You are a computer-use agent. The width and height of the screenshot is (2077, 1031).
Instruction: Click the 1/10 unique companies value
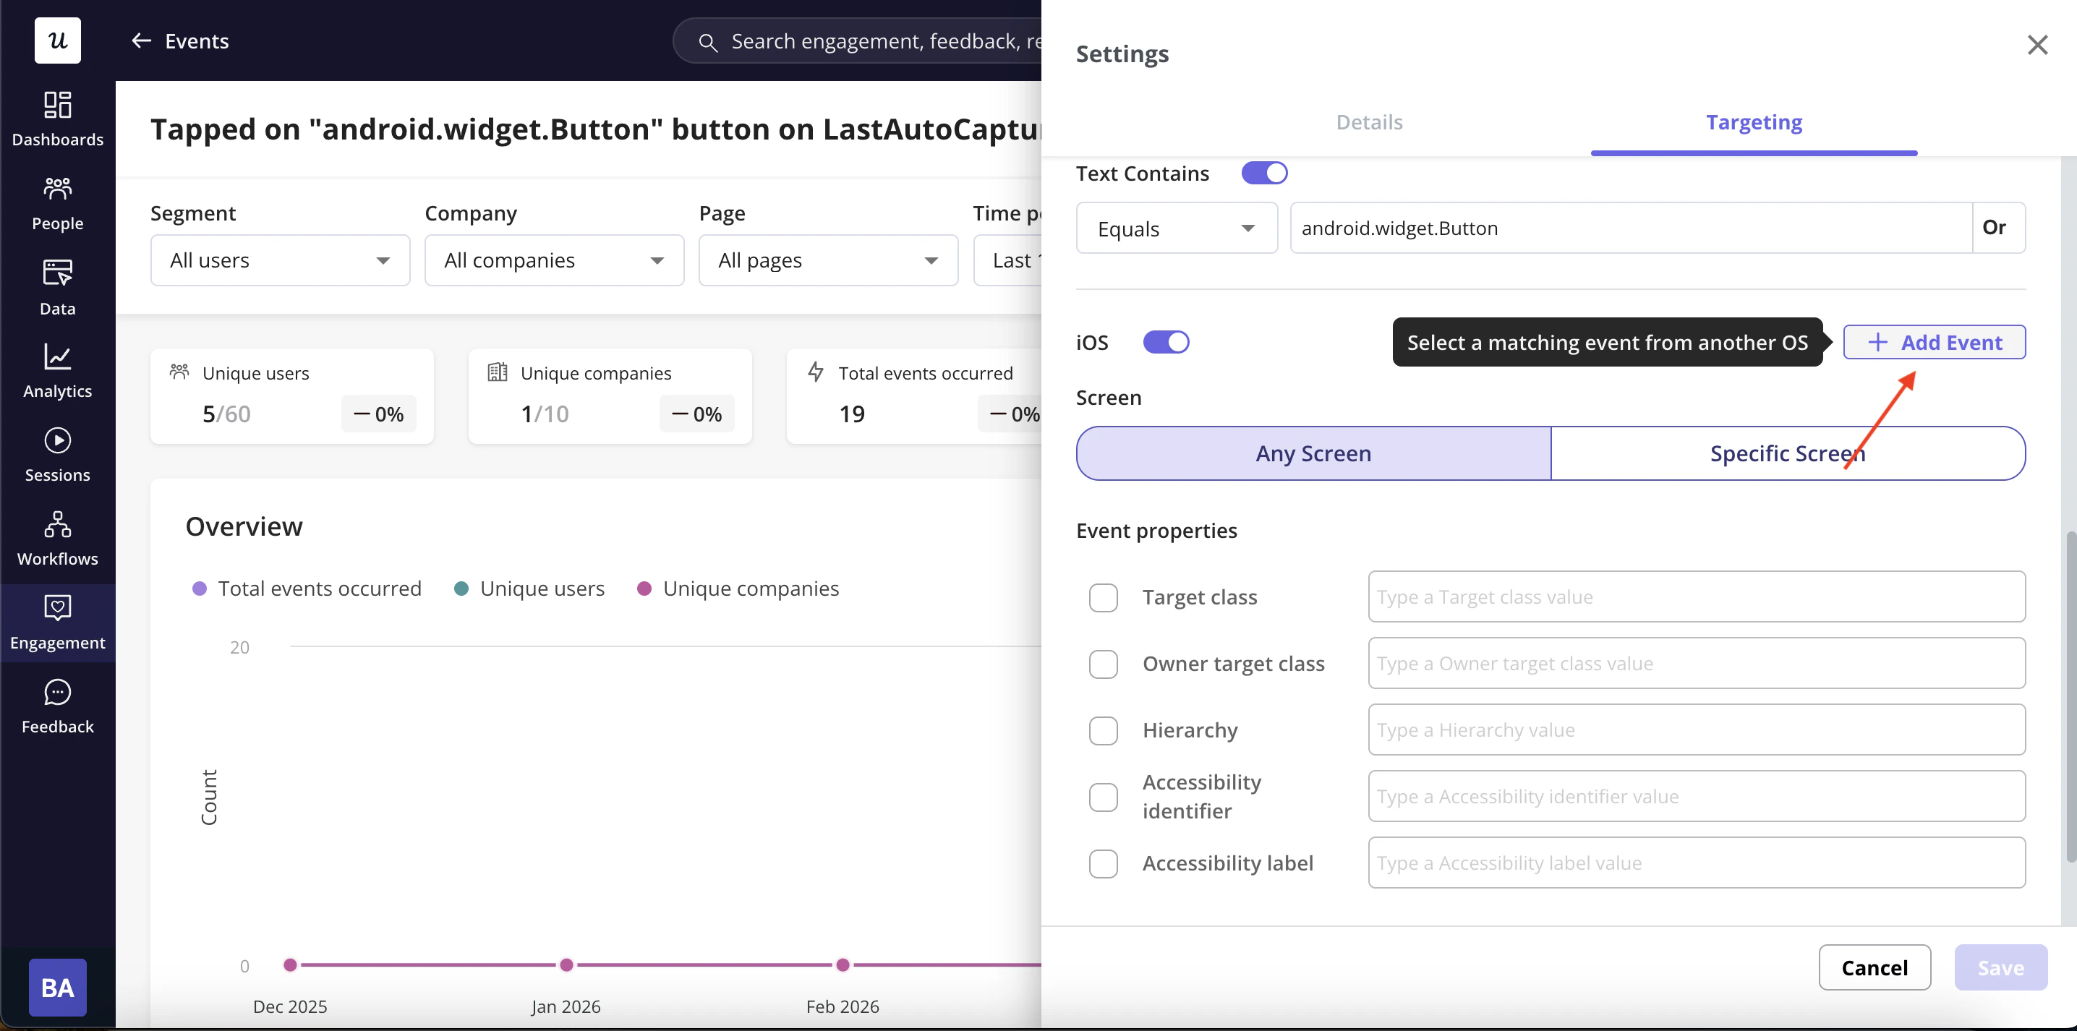pyautogui.click(x=545, y=414)
